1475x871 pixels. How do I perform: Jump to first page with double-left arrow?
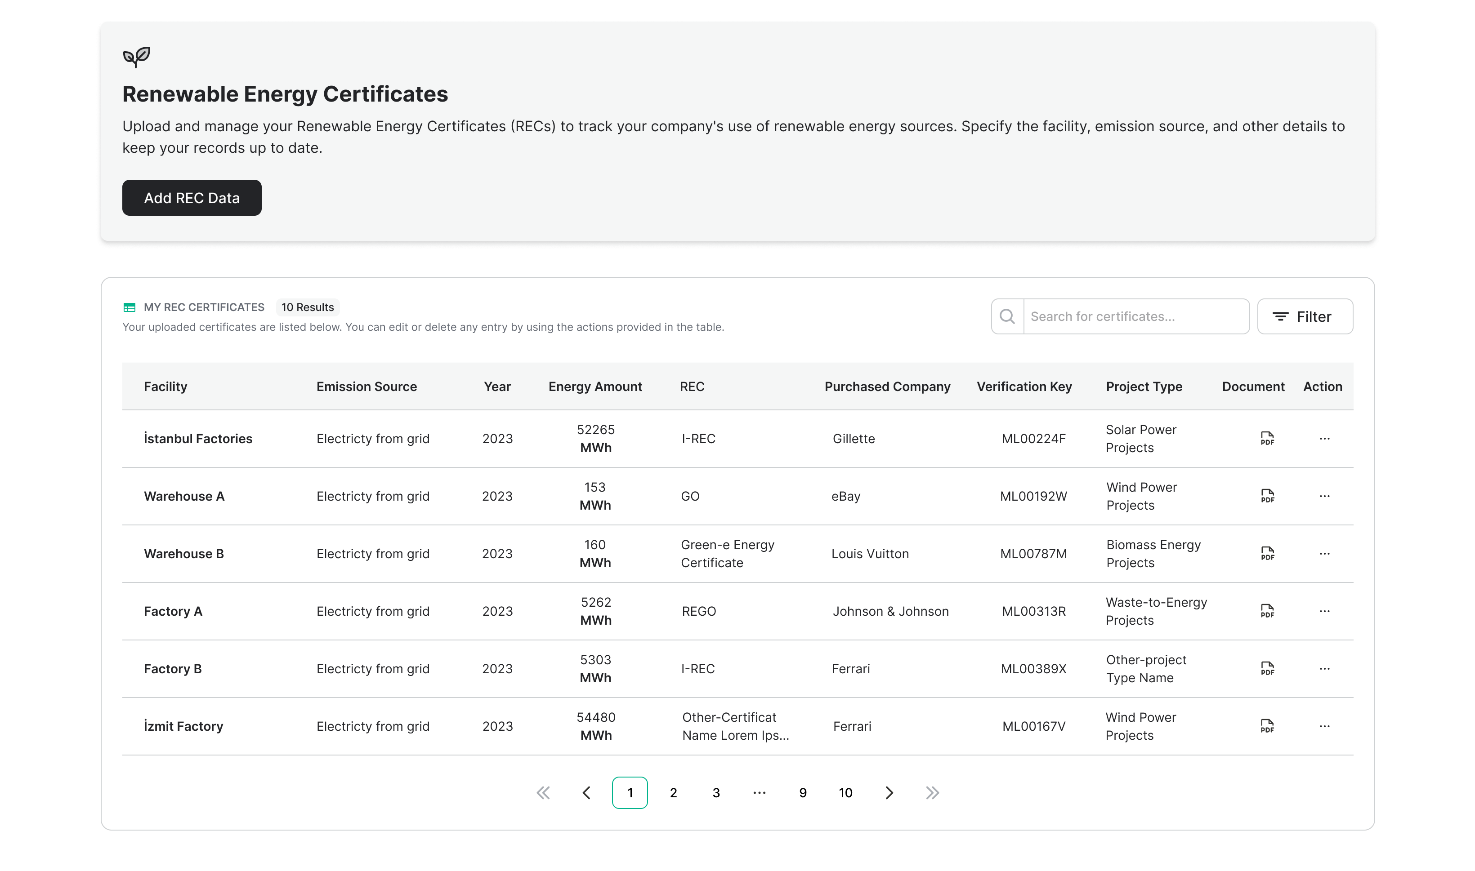click(x=543, y=793)
